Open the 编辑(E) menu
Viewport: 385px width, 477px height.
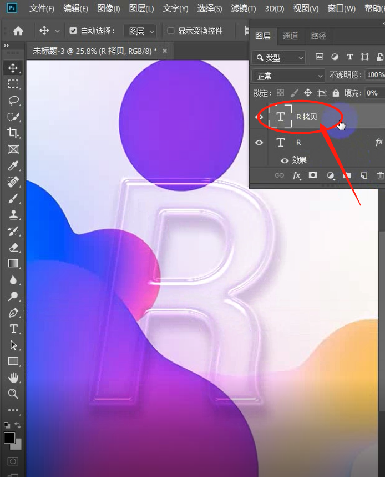click(x=75, y=8)
